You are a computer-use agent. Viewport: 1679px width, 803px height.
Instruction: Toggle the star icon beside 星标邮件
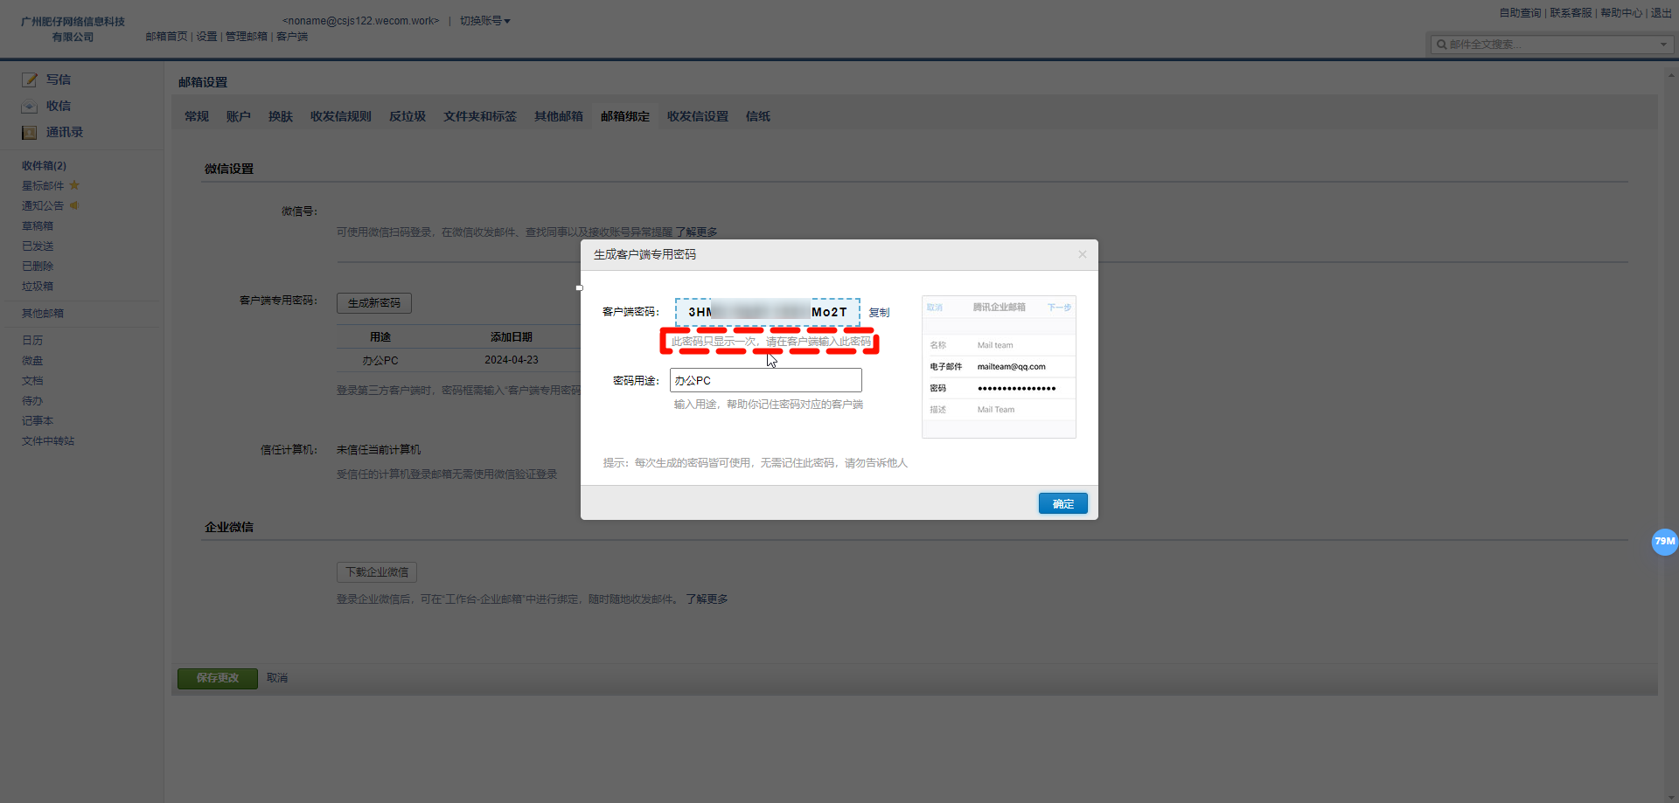pyautogui.click(x=73, y=185)
